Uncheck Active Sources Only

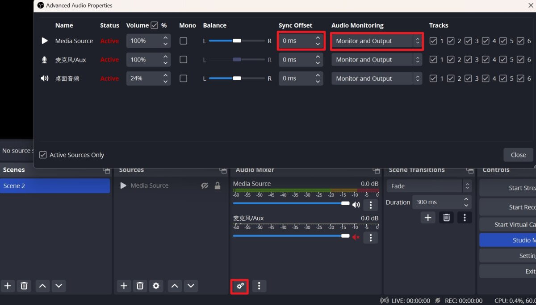pyautogui.click(x=43, y=155)
